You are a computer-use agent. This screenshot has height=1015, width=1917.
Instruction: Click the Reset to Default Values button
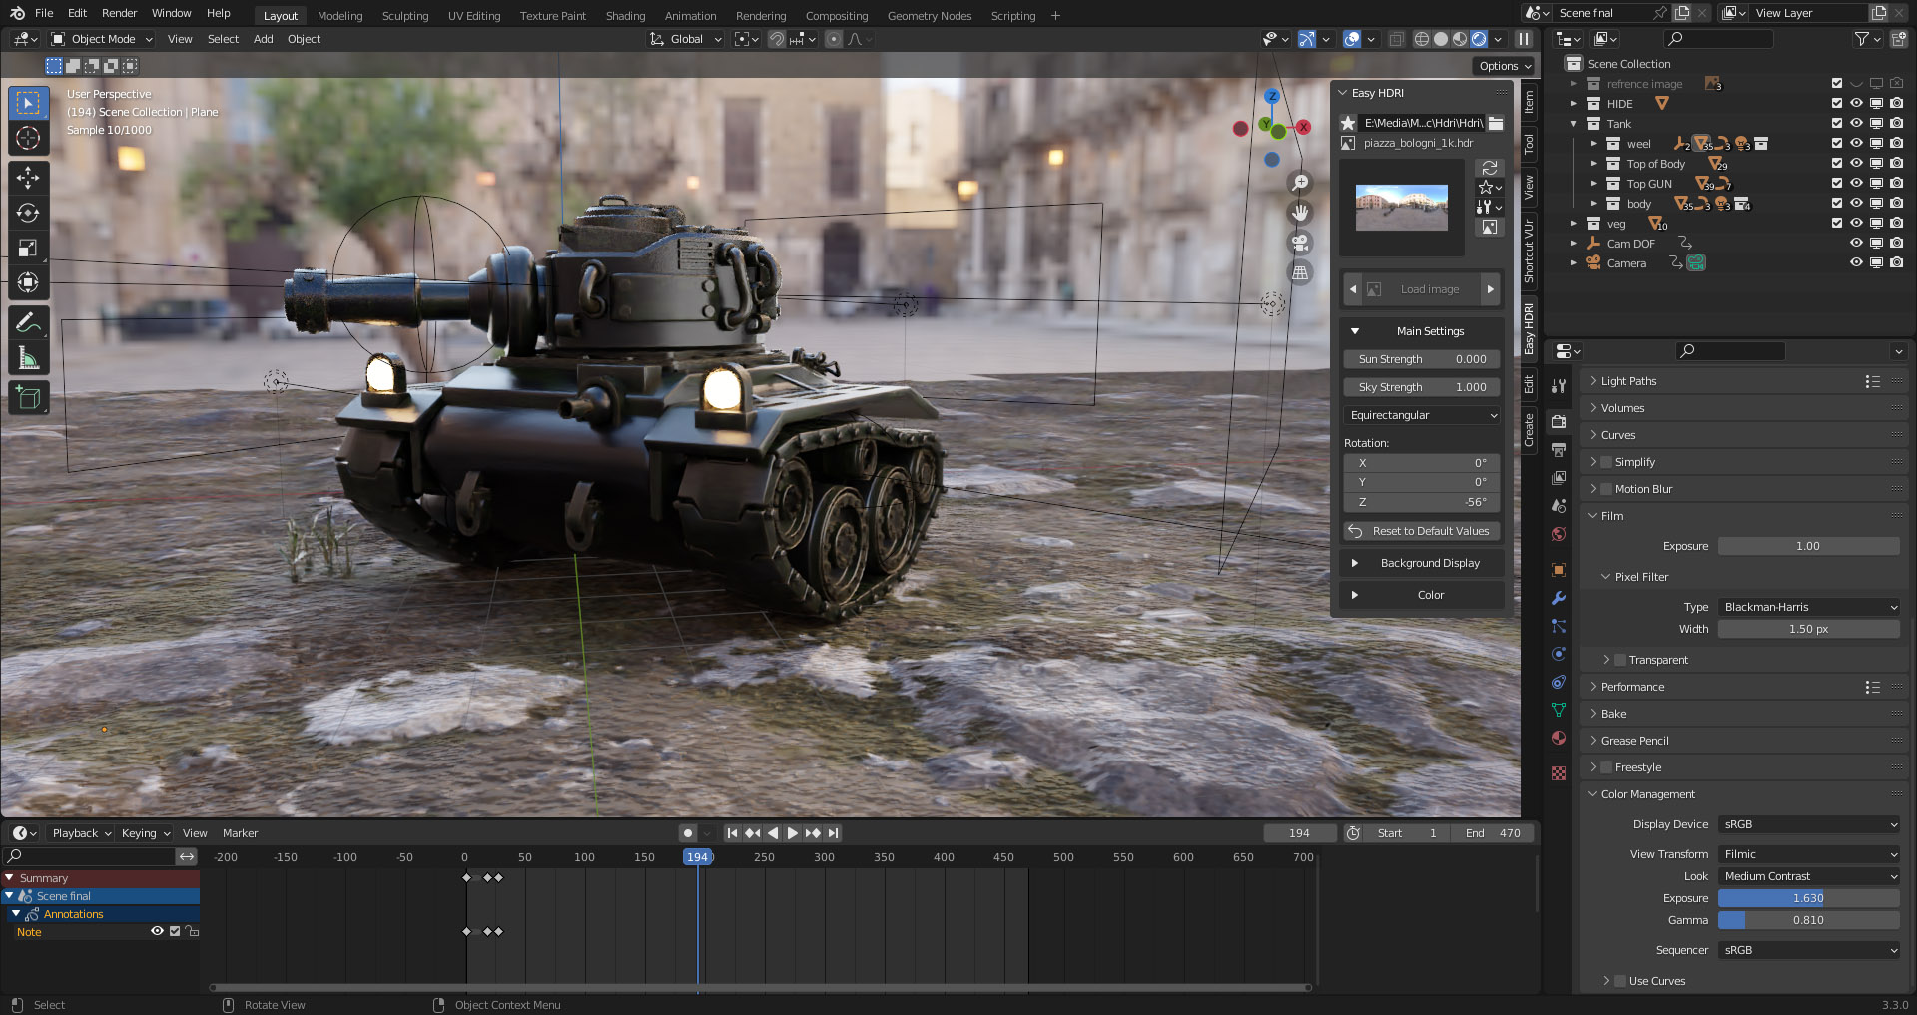pyautogui.click(x=1421, y=530)
